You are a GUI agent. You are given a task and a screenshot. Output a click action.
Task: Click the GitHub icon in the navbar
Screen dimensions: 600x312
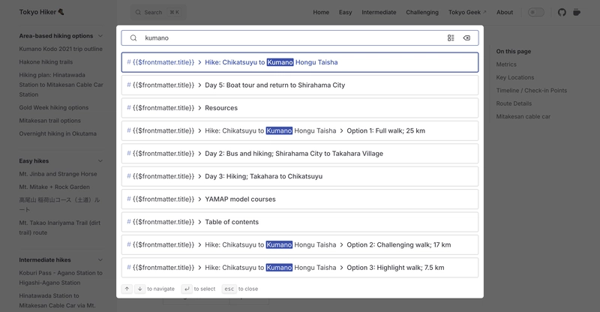click(562, 12)
